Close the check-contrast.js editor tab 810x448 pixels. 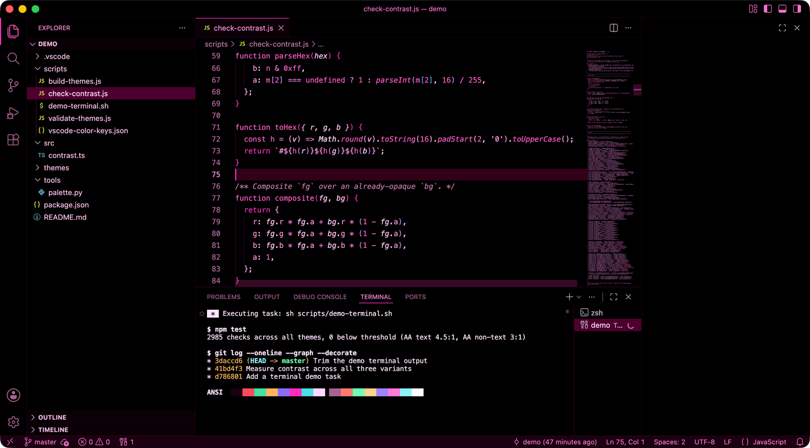(281, 28)
